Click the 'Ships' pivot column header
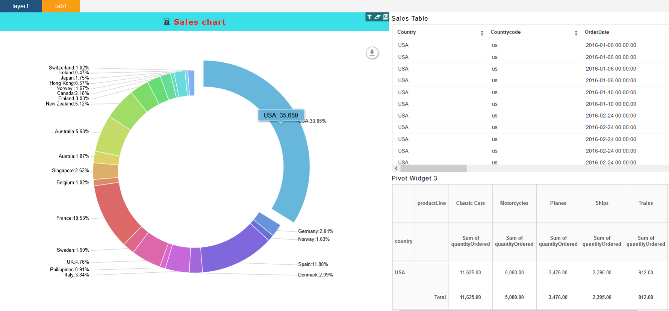The height and width of the screenshot is (311, 669). [x=602, y=203]
